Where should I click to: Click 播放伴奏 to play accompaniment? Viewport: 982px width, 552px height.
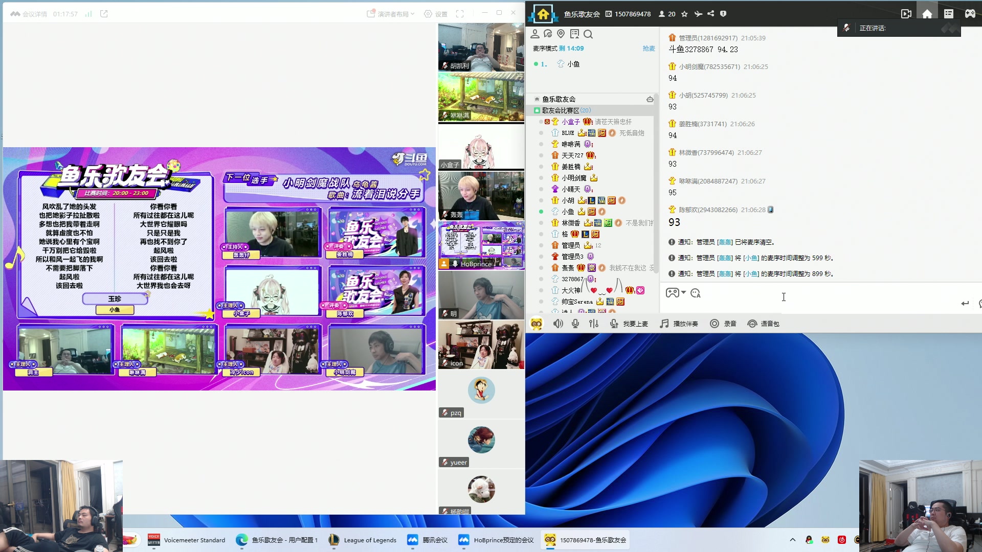tap(679, 324)
